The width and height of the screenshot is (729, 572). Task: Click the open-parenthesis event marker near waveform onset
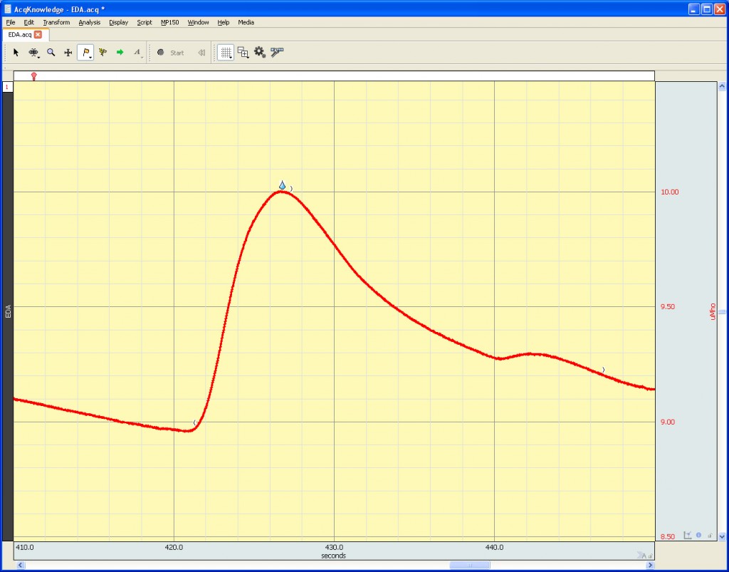194,422
